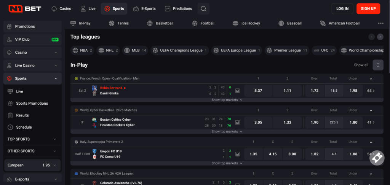
Task: Collapse Italy Supercoppa Primavera 2 group
Action: point(371,142)
